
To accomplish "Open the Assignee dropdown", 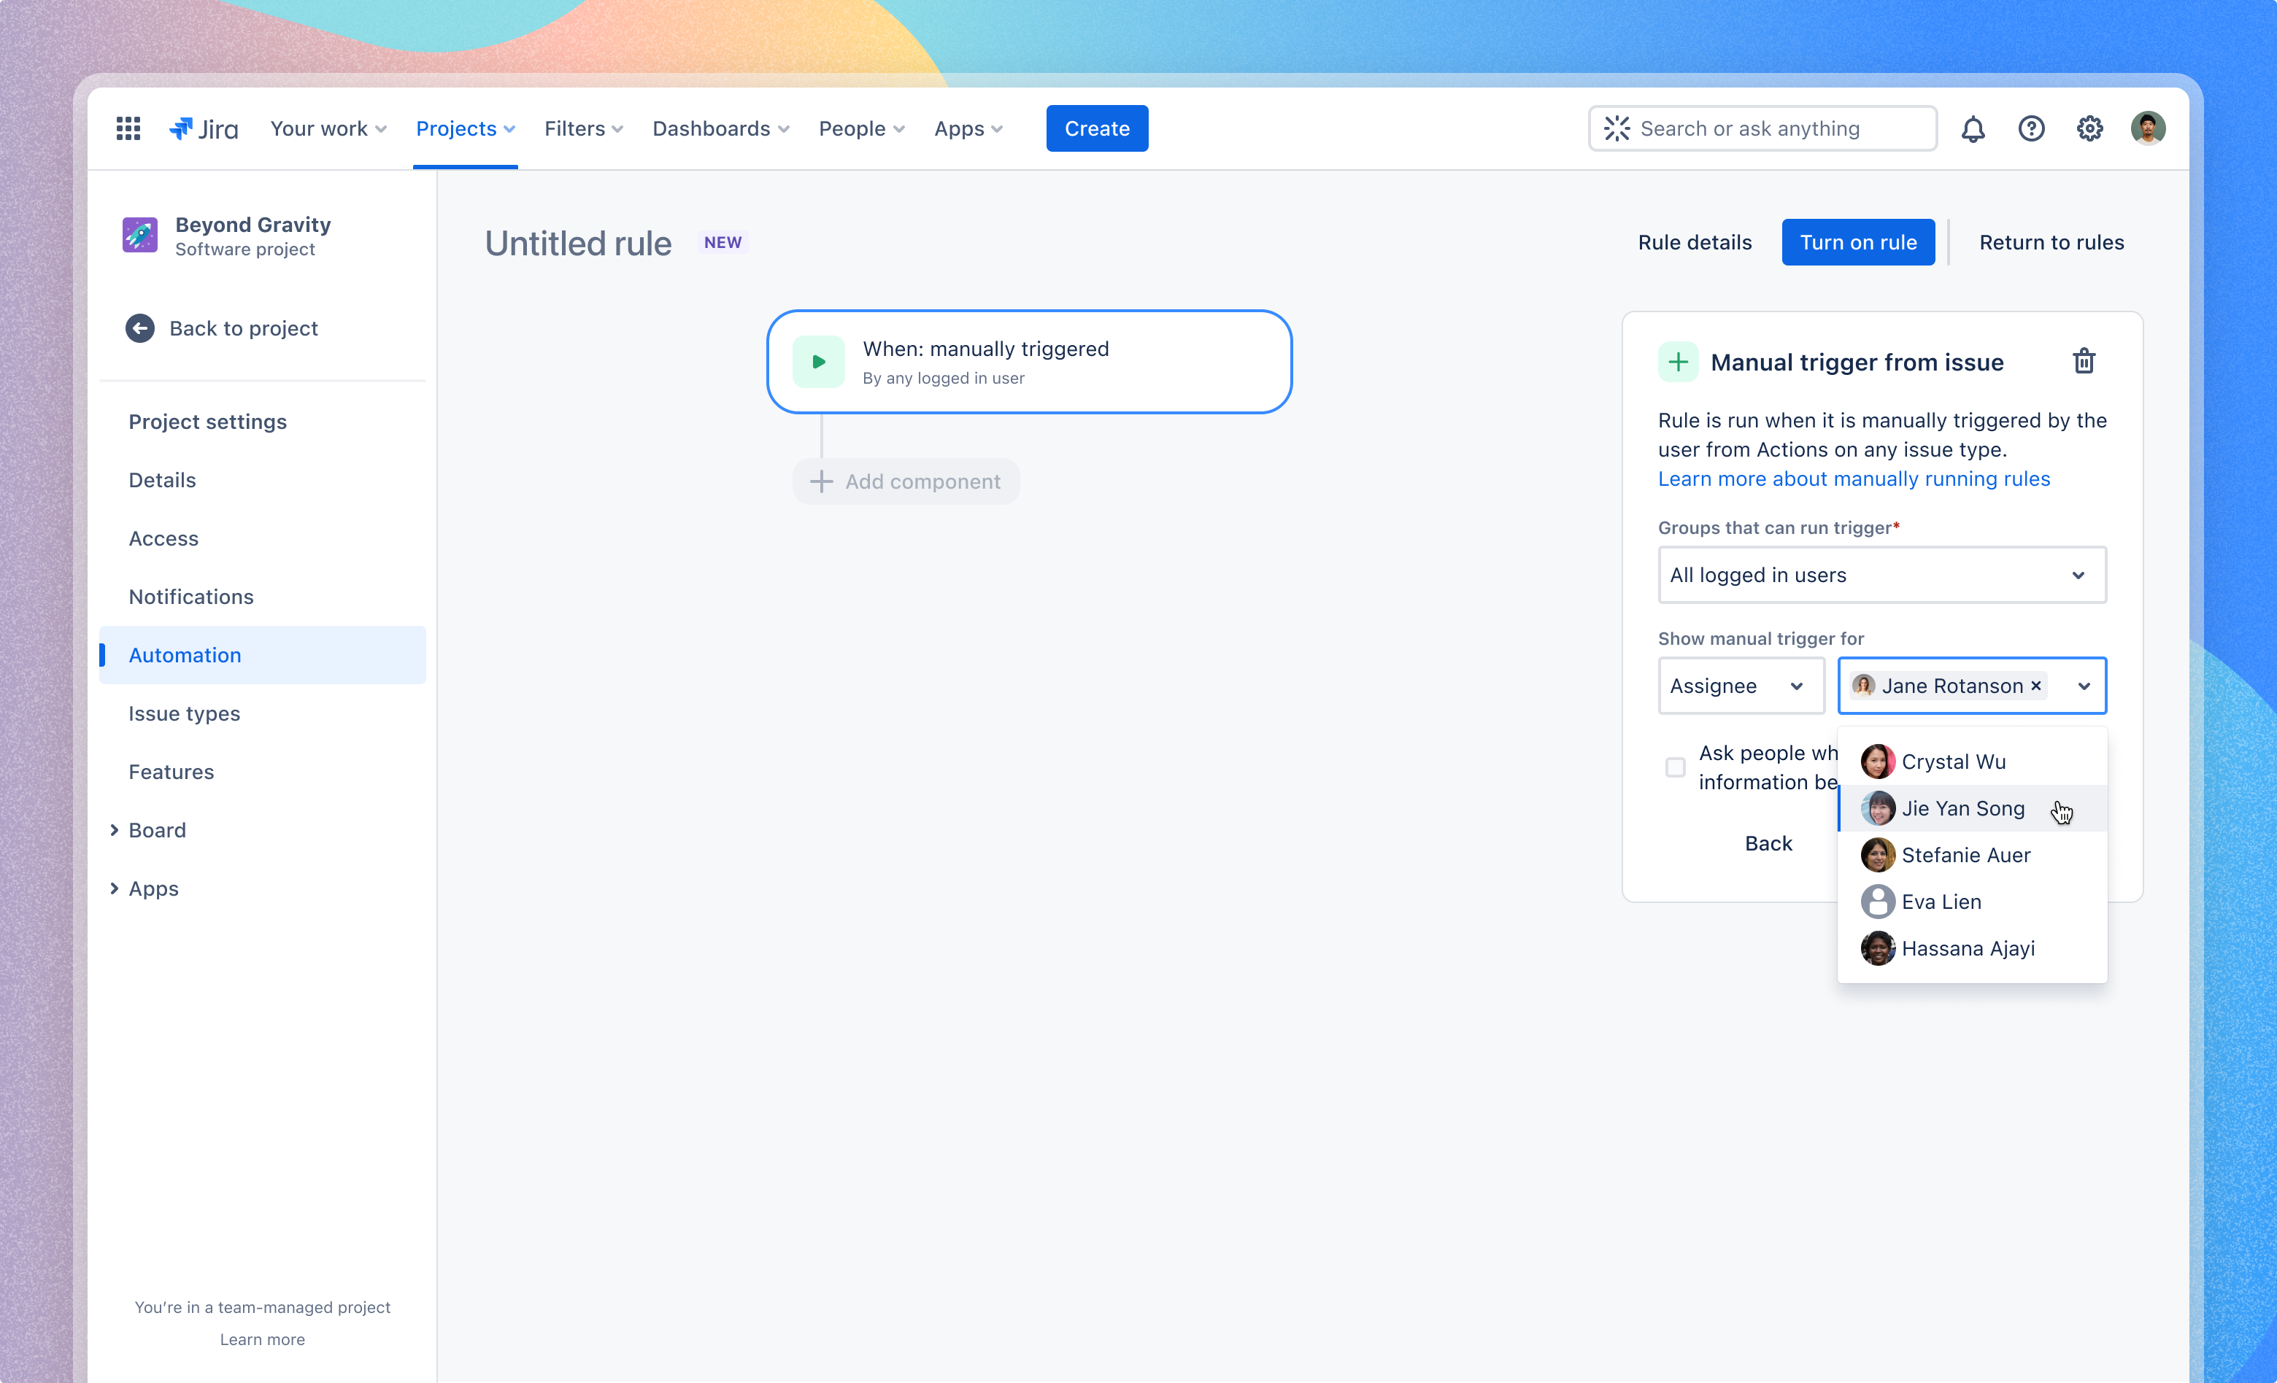I will [x=1741, y=686].
